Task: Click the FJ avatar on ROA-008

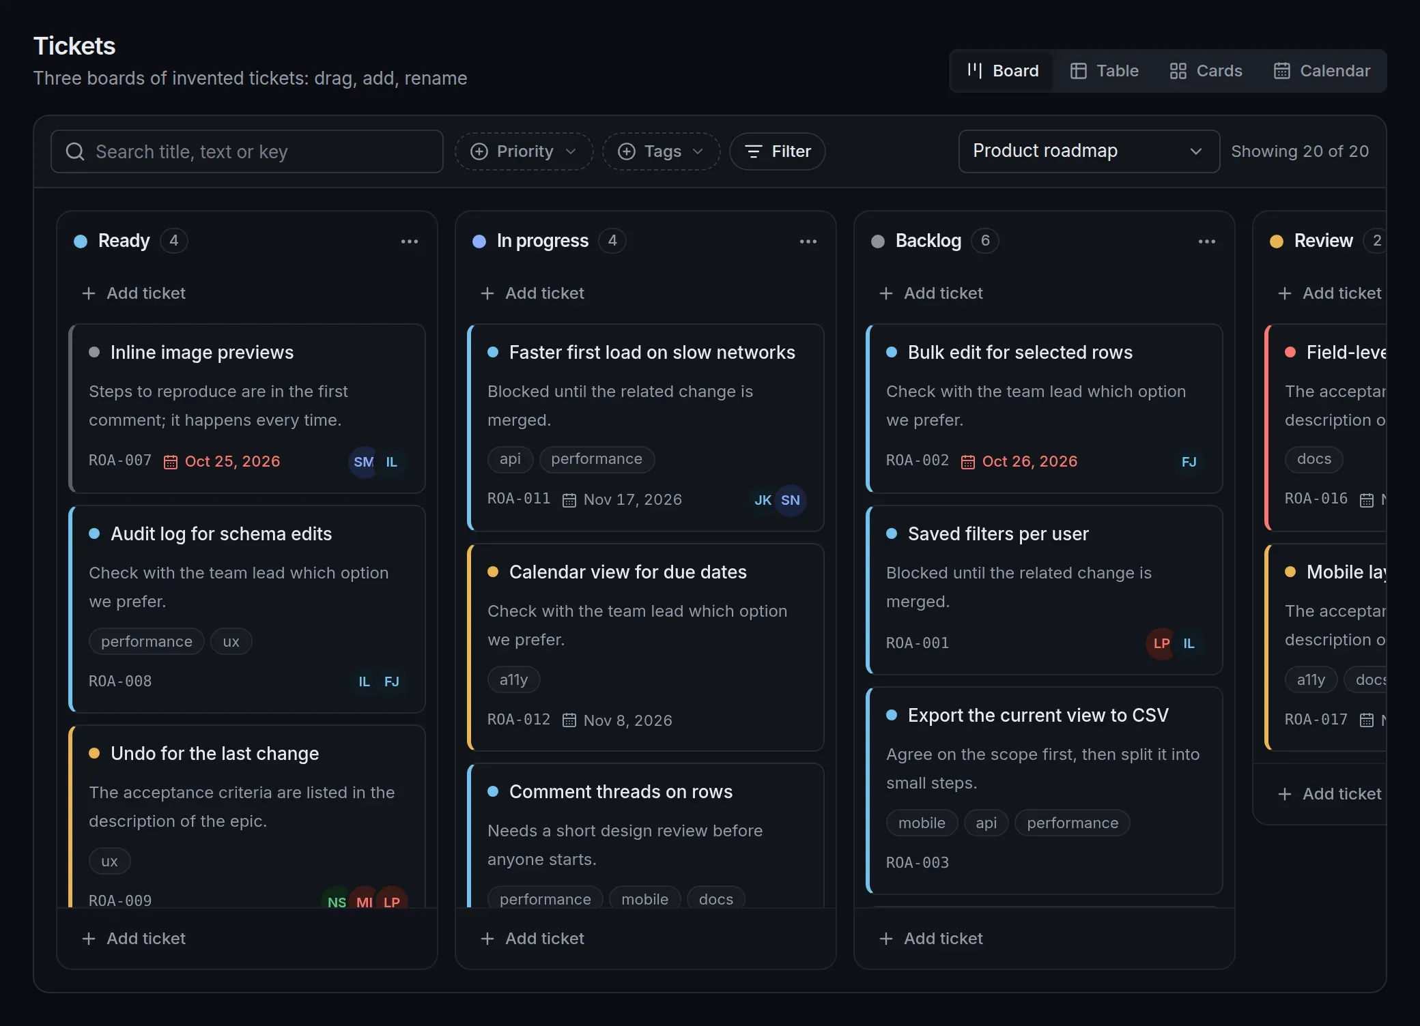Action: [391, 681]
